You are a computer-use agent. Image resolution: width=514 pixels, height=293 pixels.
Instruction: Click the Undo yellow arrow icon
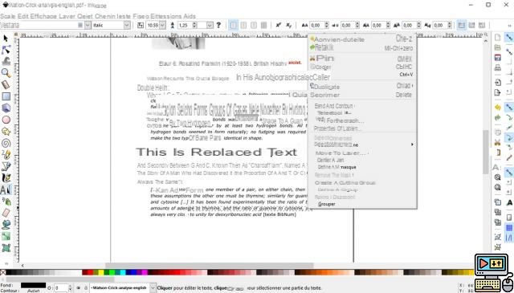tap(498, 108)
